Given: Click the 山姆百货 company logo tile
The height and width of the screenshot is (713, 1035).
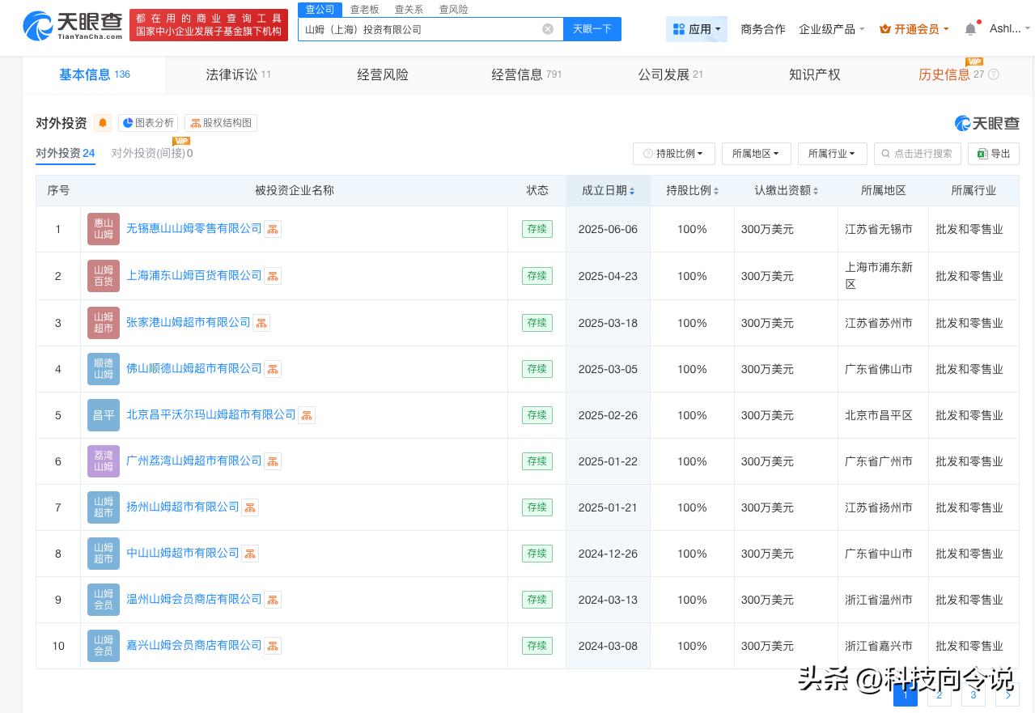Looking at the screenshot, I should [104, 276].
